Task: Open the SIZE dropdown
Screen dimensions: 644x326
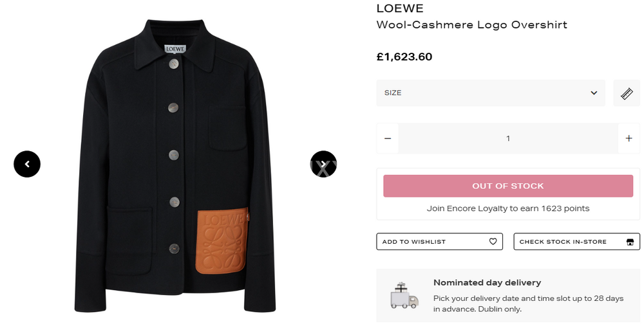Action: 490,93
